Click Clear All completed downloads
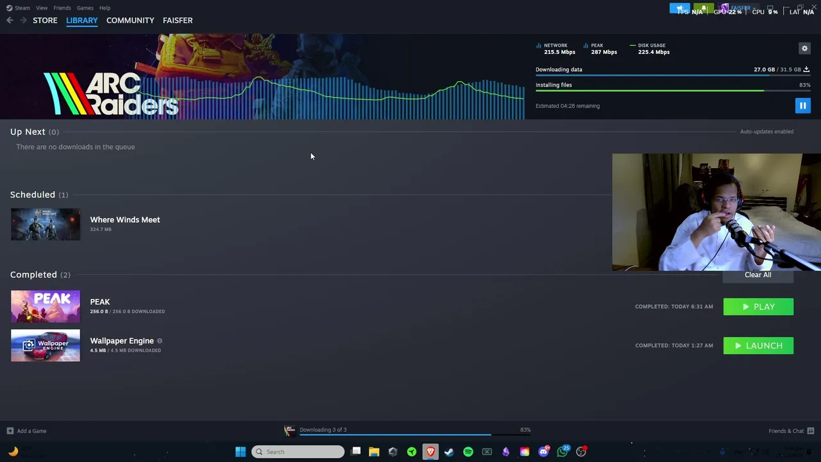Image resolution: width=821 pixels, height=462 pixels. [758, 275]
